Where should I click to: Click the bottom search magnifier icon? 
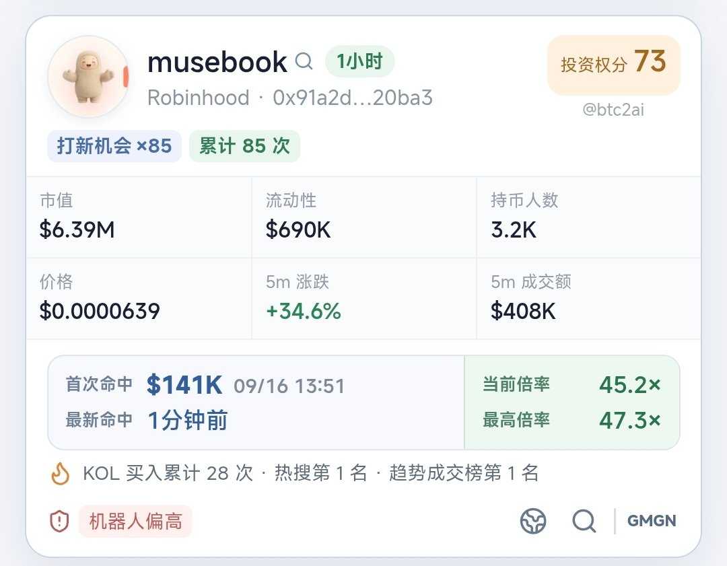(584, 521)
